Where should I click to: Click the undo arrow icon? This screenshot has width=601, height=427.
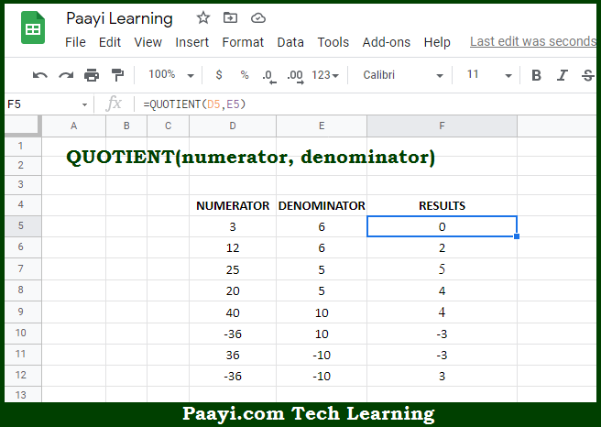pyautogui.click(x=40, y=75)
